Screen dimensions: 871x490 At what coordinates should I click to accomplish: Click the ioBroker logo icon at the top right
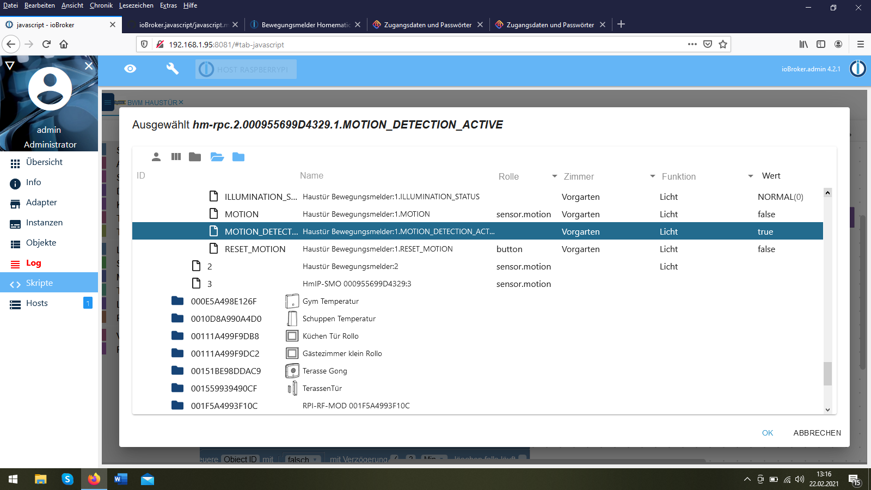tap(858, 69)
